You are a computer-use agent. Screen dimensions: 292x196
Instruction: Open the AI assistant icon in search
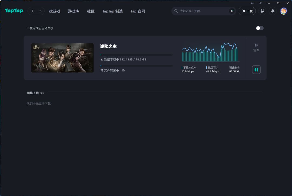point(232,11)
